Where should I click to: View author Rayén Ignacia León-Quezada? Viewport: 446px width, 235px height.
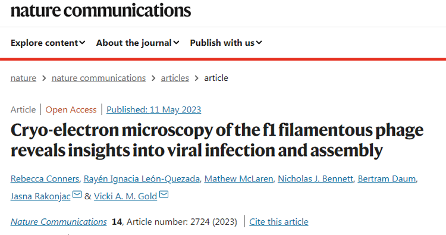coord(142,178)
